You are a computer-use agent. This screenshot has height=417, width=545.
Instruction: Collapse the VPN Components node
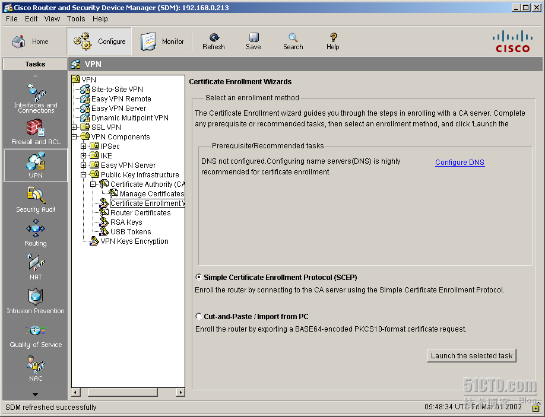[74, 137]
